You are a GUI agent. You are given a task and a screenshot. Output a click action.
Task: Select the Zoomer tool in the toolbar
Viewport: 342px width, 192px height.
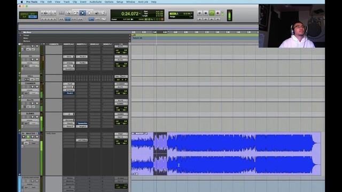tap(68, 13)
